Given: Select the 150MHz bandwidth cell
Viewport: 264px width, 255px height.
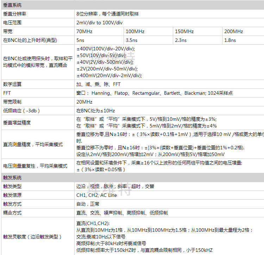Looking at the screenshot, I should coord(184,31).
